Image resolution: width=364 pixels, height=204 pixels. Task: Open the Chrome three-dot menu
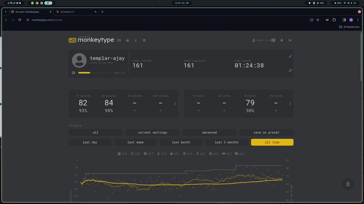point(358,20)
